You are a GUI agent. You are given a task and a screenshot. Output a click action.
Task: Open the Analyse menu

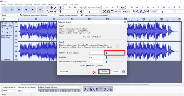point(64,4)
